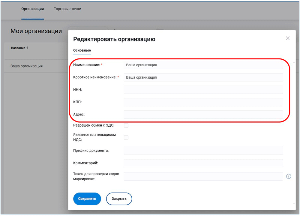
Task: Open the Организации tab
Action: click(32, 9)
